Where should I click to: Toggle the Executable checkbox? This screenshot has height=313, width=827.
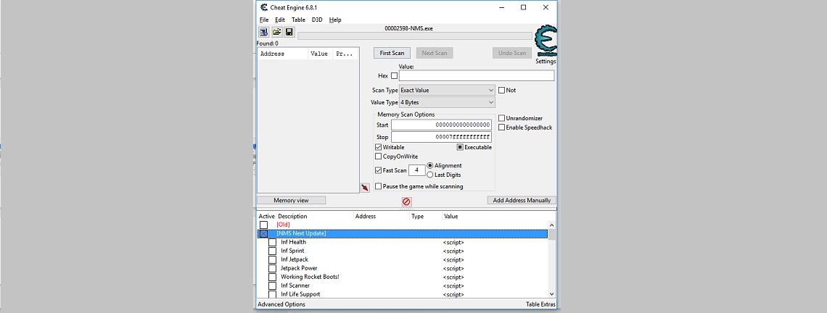coord(460,147)
